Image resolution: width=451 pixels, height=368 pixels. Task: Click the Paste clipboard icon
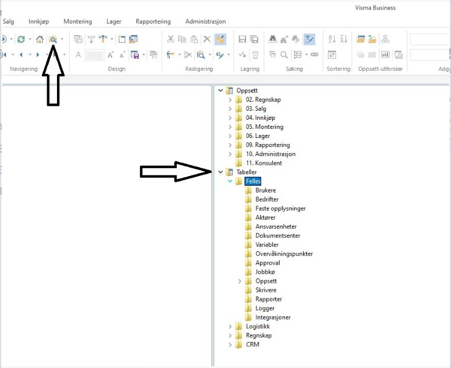click(x=195, y=39)
